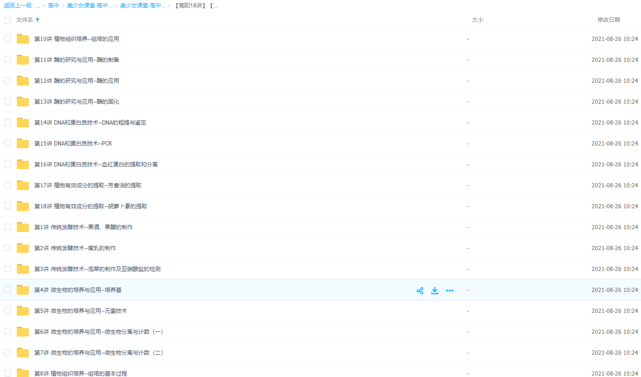The width and height of the screenshot is (641, 377).
Task: Click 返回上一级 to go back
Action: pos(18,6)
